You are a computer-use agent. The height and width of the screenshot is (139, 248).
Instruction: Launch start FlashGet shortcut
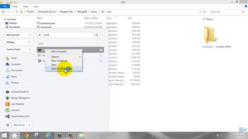15,104
